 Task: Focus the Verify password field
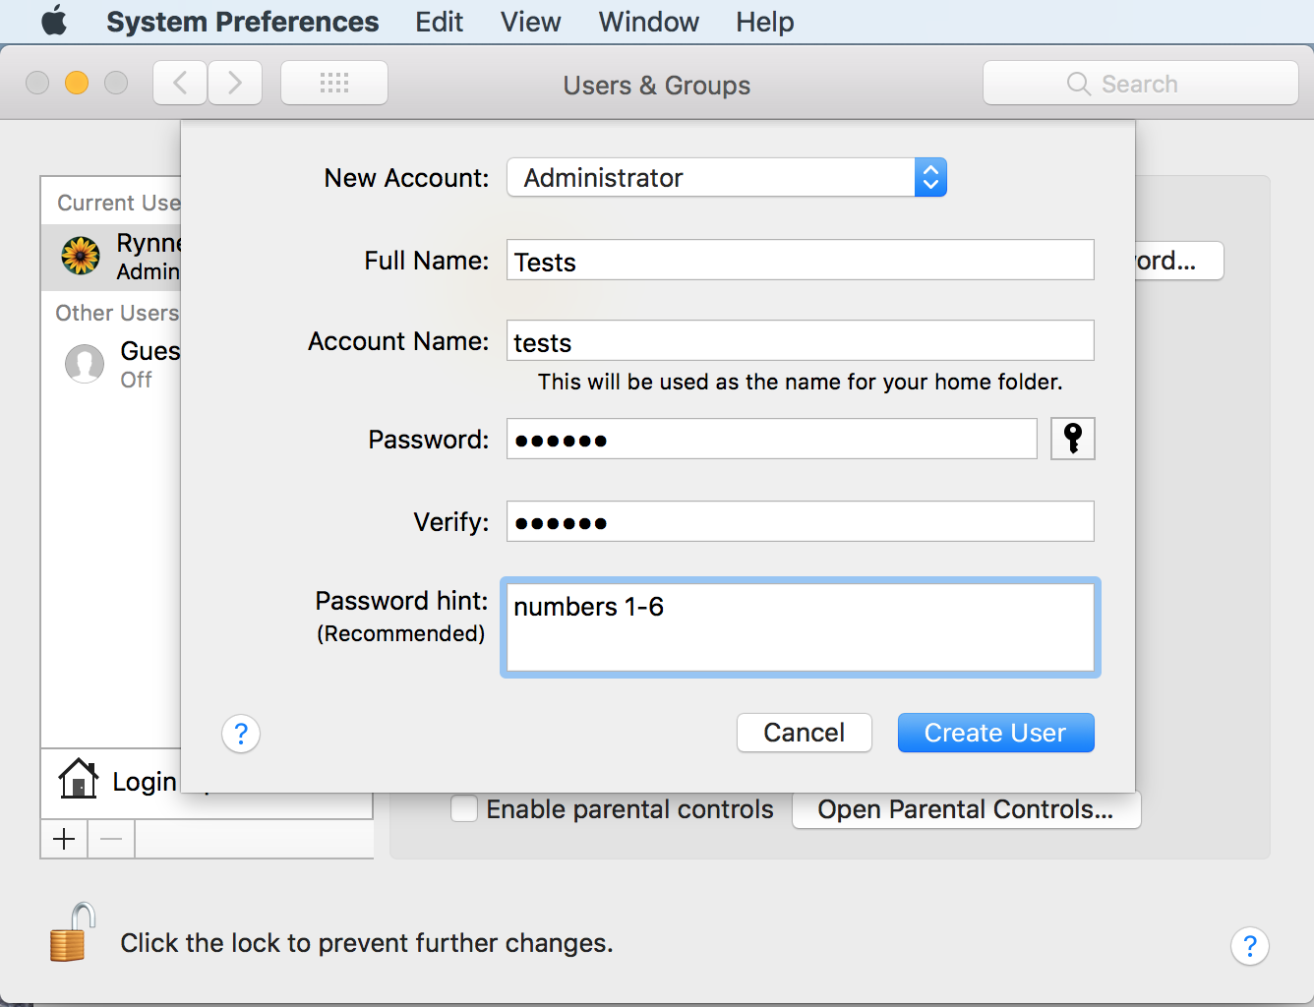click(800, 522)
